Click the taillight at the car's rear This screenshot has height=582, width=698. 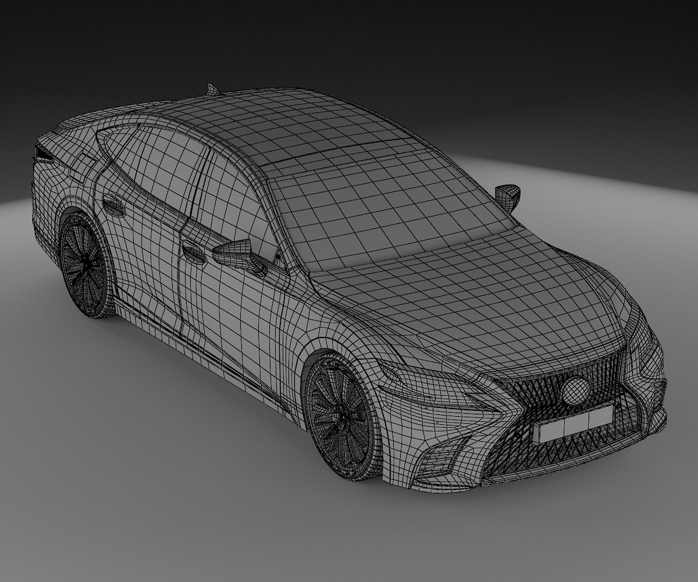point(42,153)
